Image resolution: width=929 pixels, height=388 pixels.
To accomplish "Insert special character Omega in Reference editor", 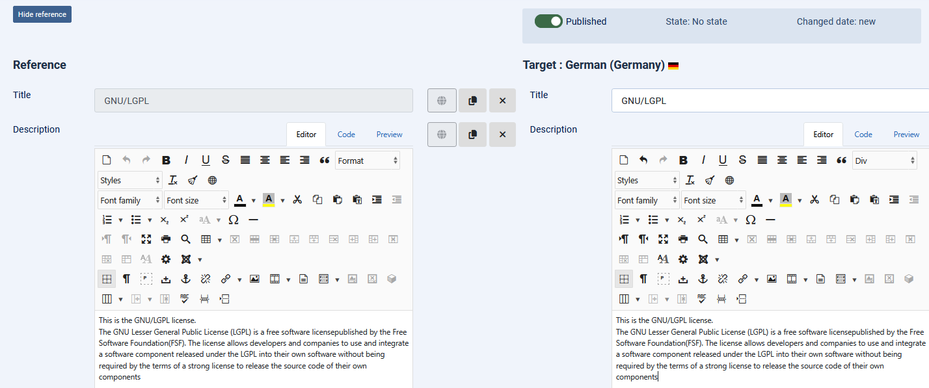I will coord(234,220).
